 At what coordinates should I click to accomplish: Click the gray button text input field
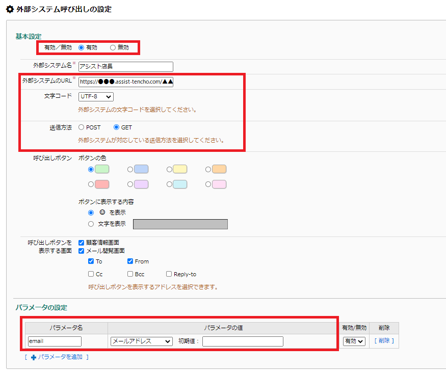click(x=180, y=224)
